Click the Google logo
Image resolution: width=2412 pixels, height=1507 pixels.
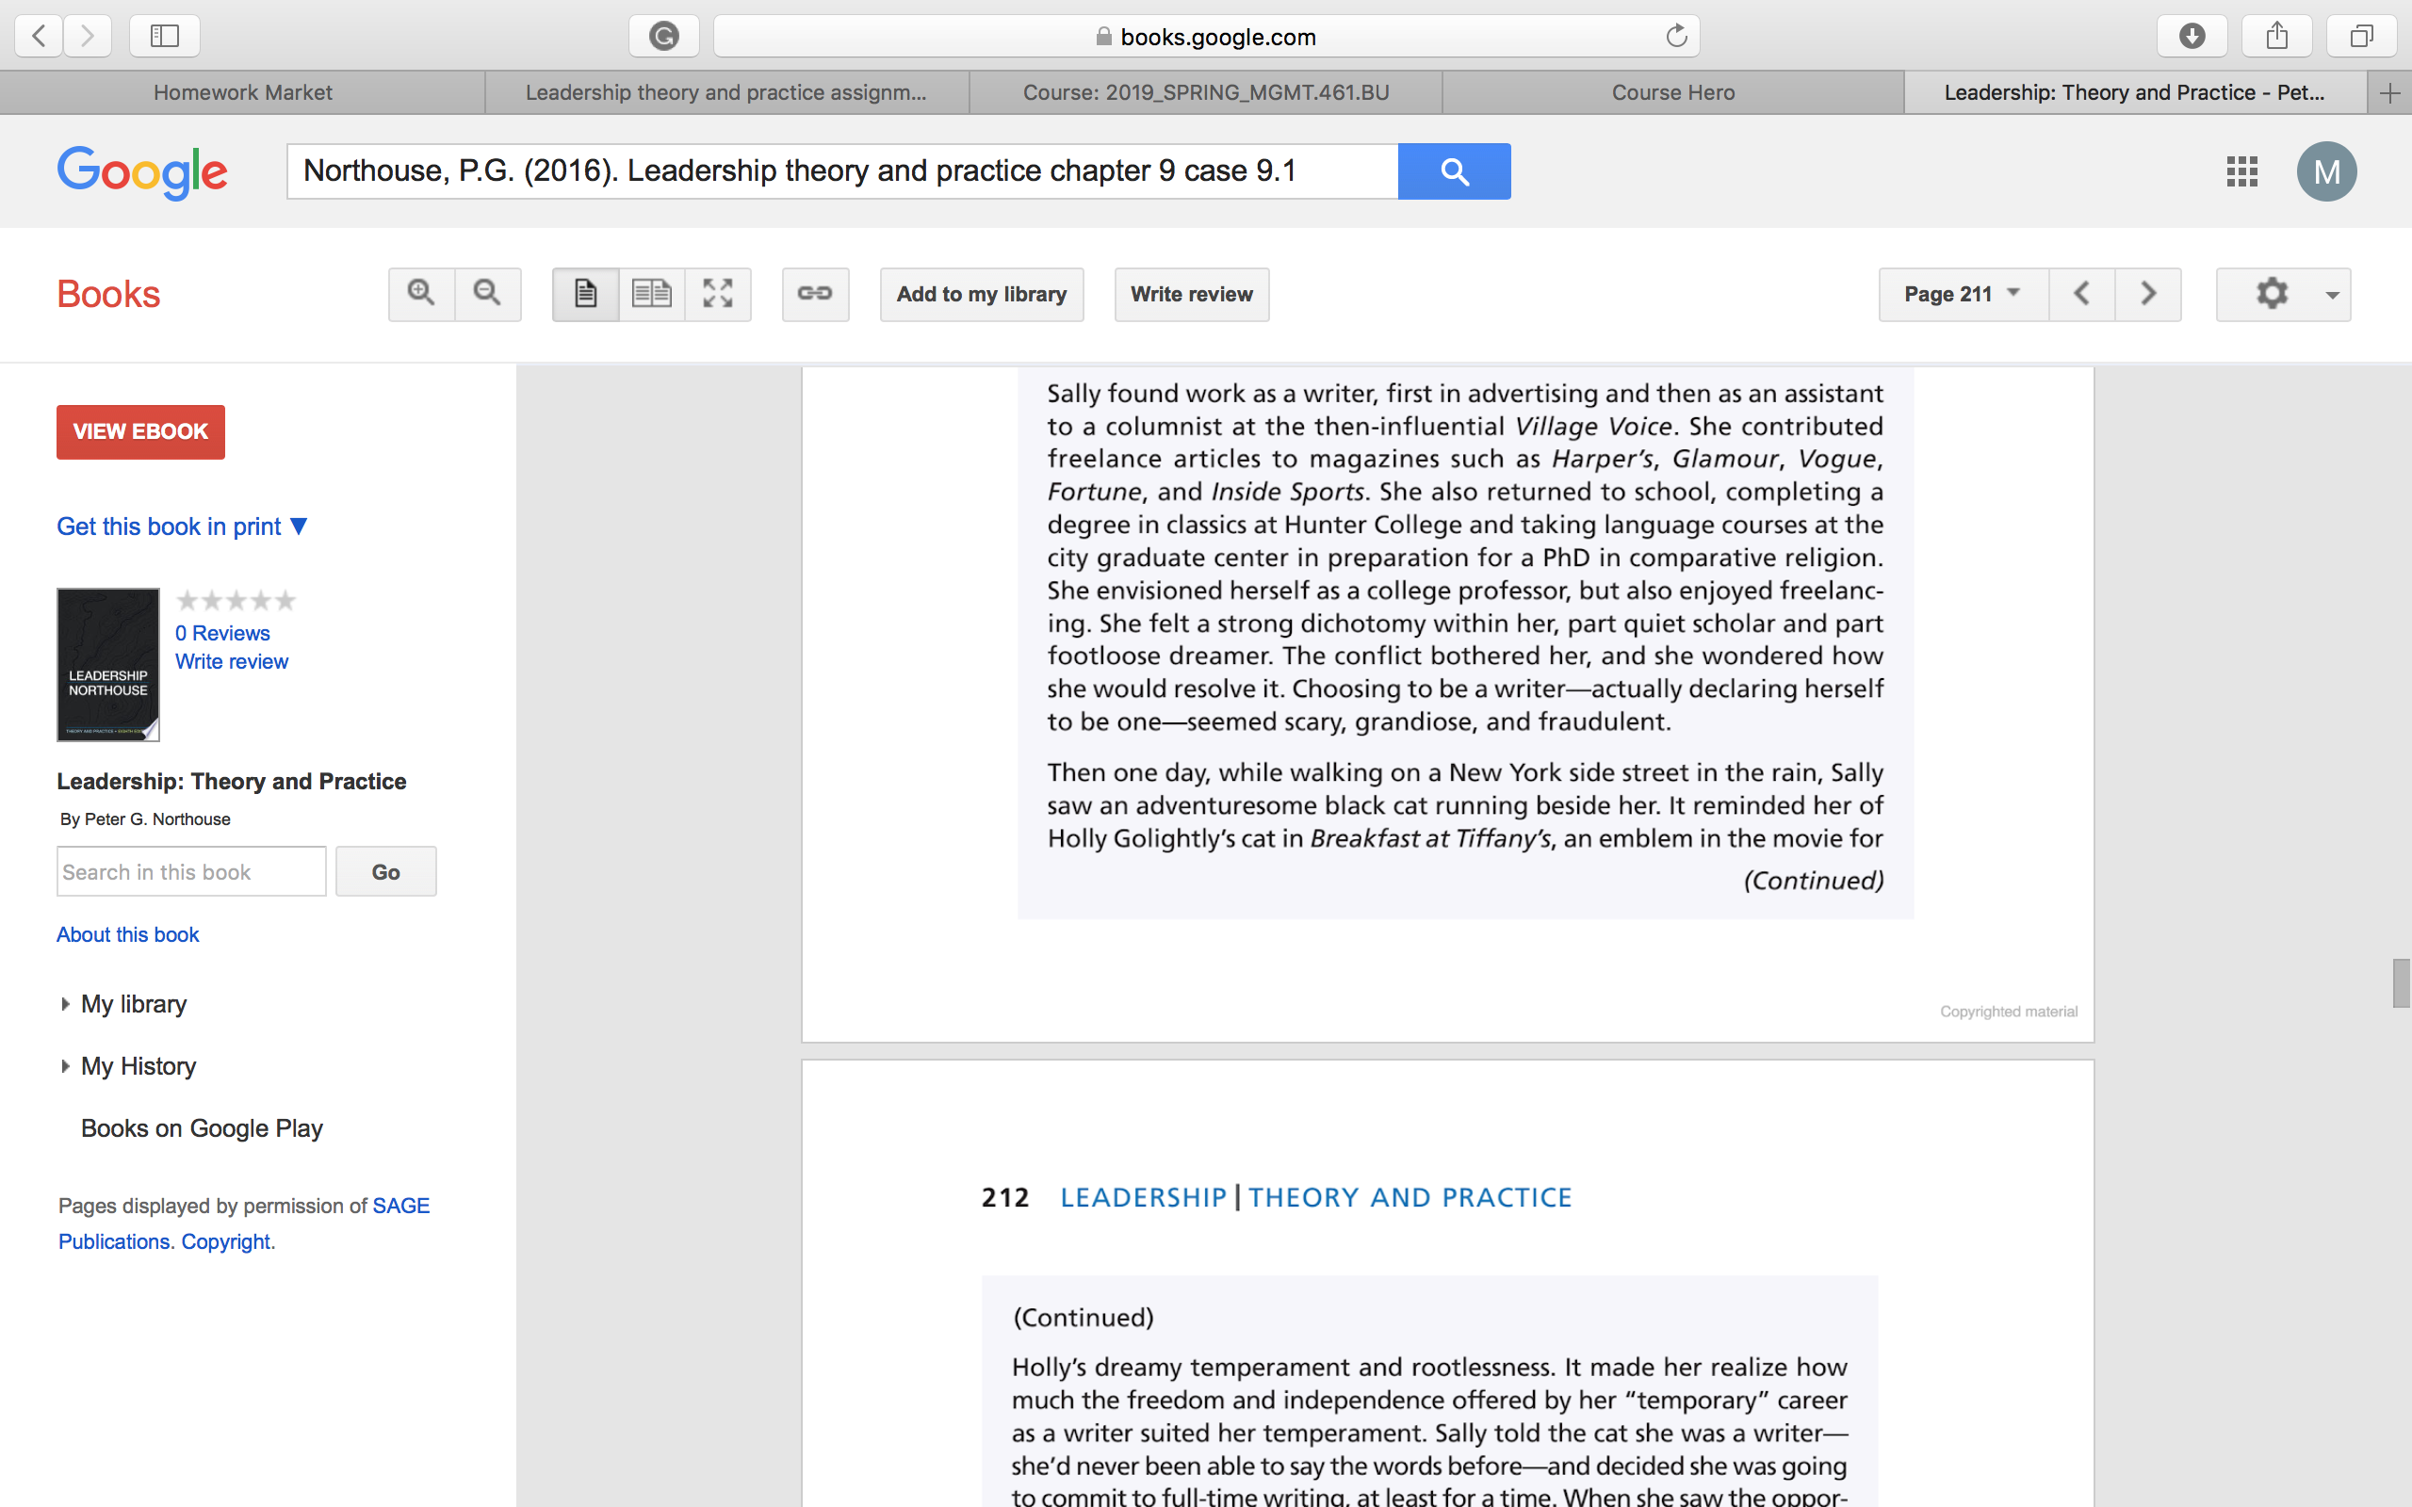[x=142, y=171]
